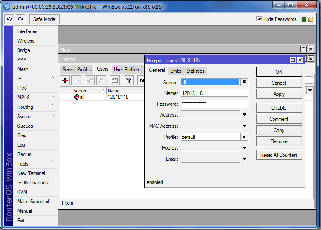
Task: Click the funnel Filter icon
Action: 129,80
